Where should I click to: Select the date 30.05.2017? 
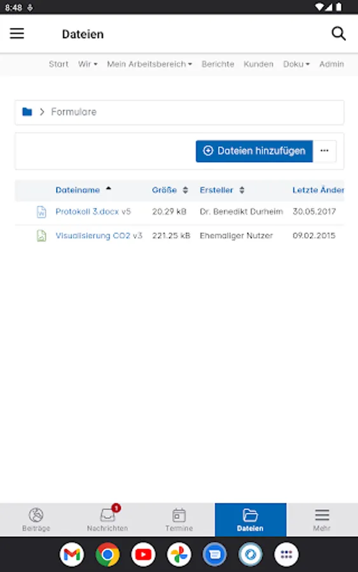pyautogui.click(x=314, y=212)
